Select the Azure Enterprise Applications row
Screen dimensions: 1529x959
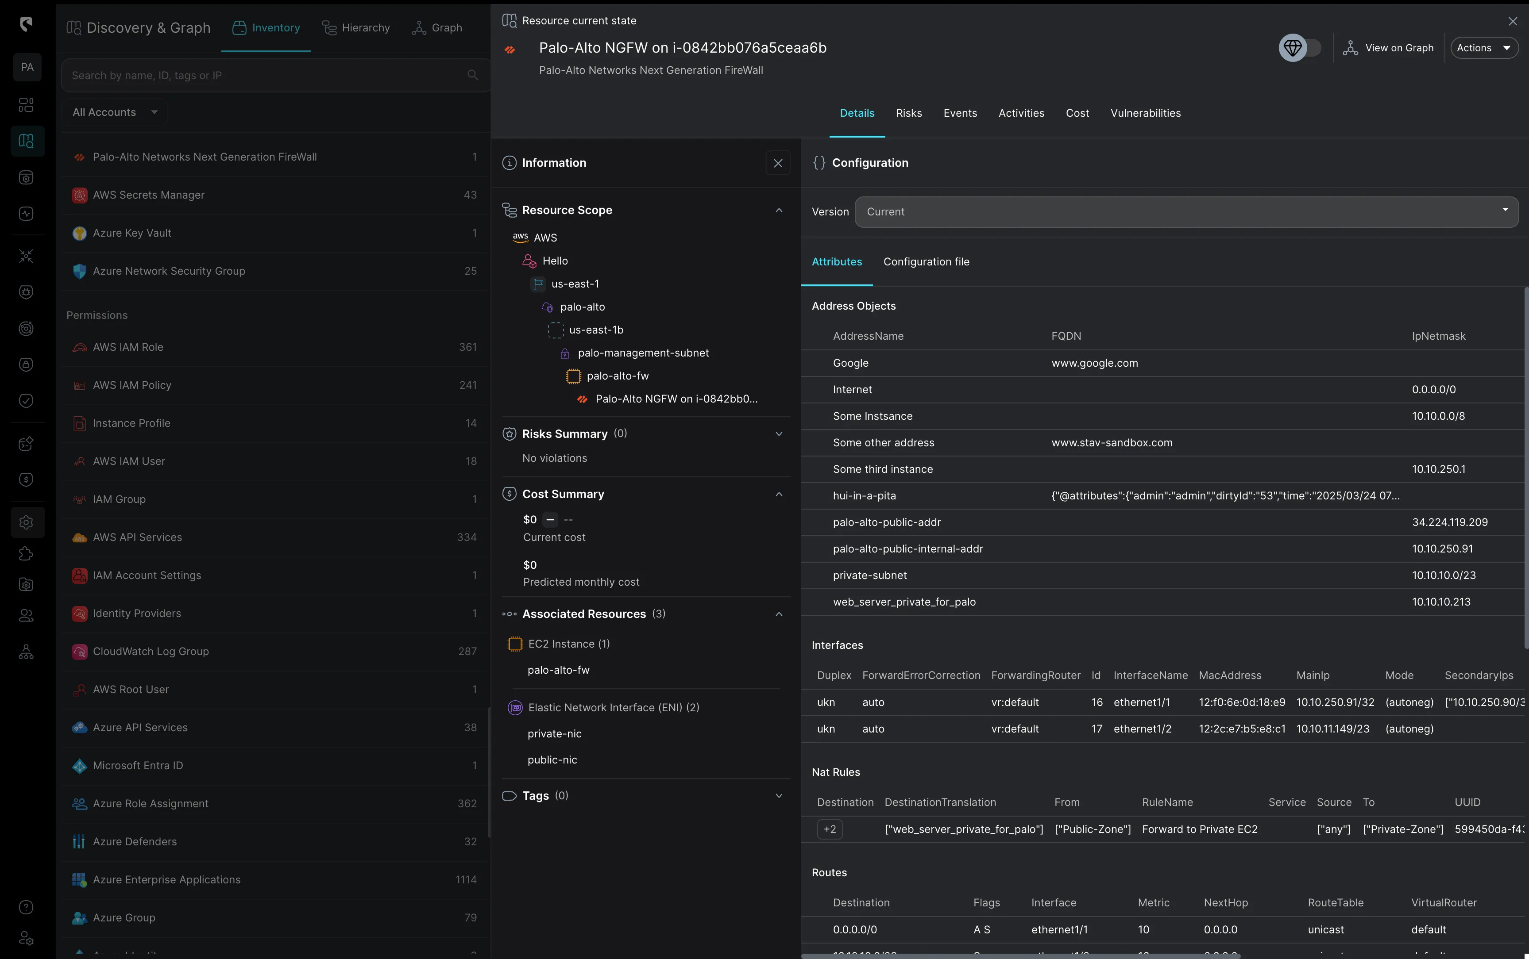tap(275, 880)
